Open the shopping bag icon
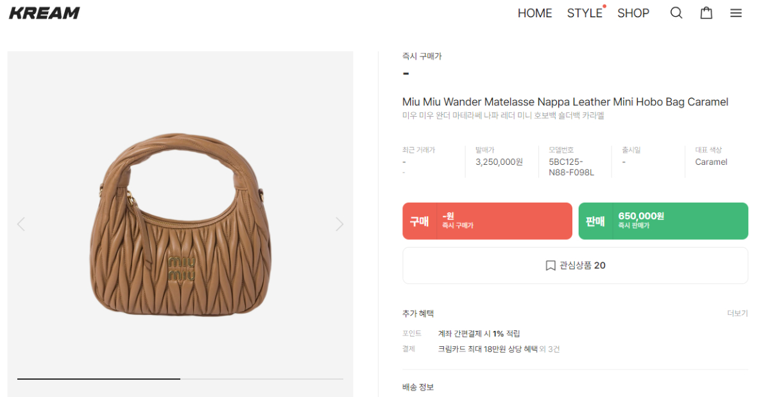This screenshot has width=770, height=397. coord(706,13)
